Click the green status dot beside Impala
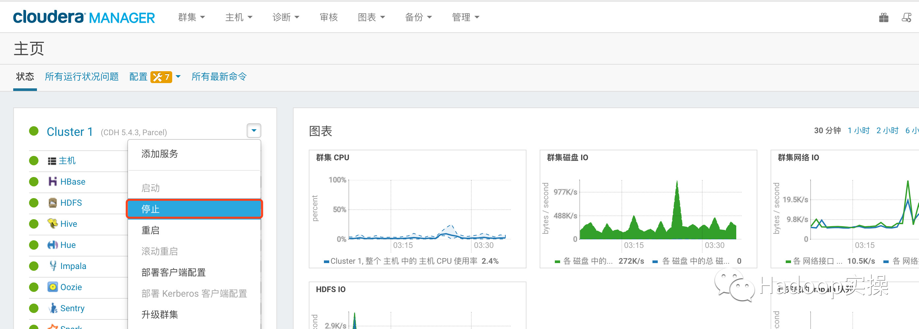The height and width of the screenshot is (329, 919). tap(34, 266)
